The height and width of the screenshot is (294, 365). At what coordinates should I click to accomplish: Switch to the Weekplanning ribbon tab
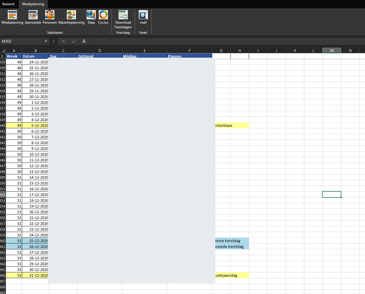33,4
